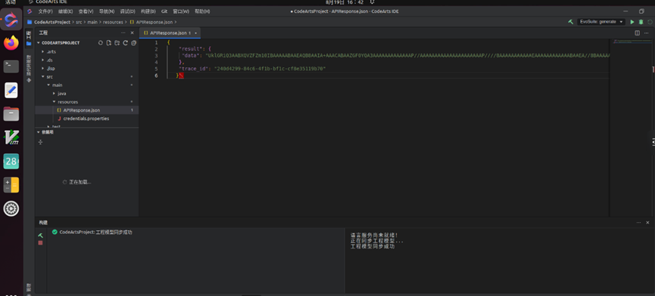
Task: Open system settings gear in dock
Action: (x=11, y=208)
